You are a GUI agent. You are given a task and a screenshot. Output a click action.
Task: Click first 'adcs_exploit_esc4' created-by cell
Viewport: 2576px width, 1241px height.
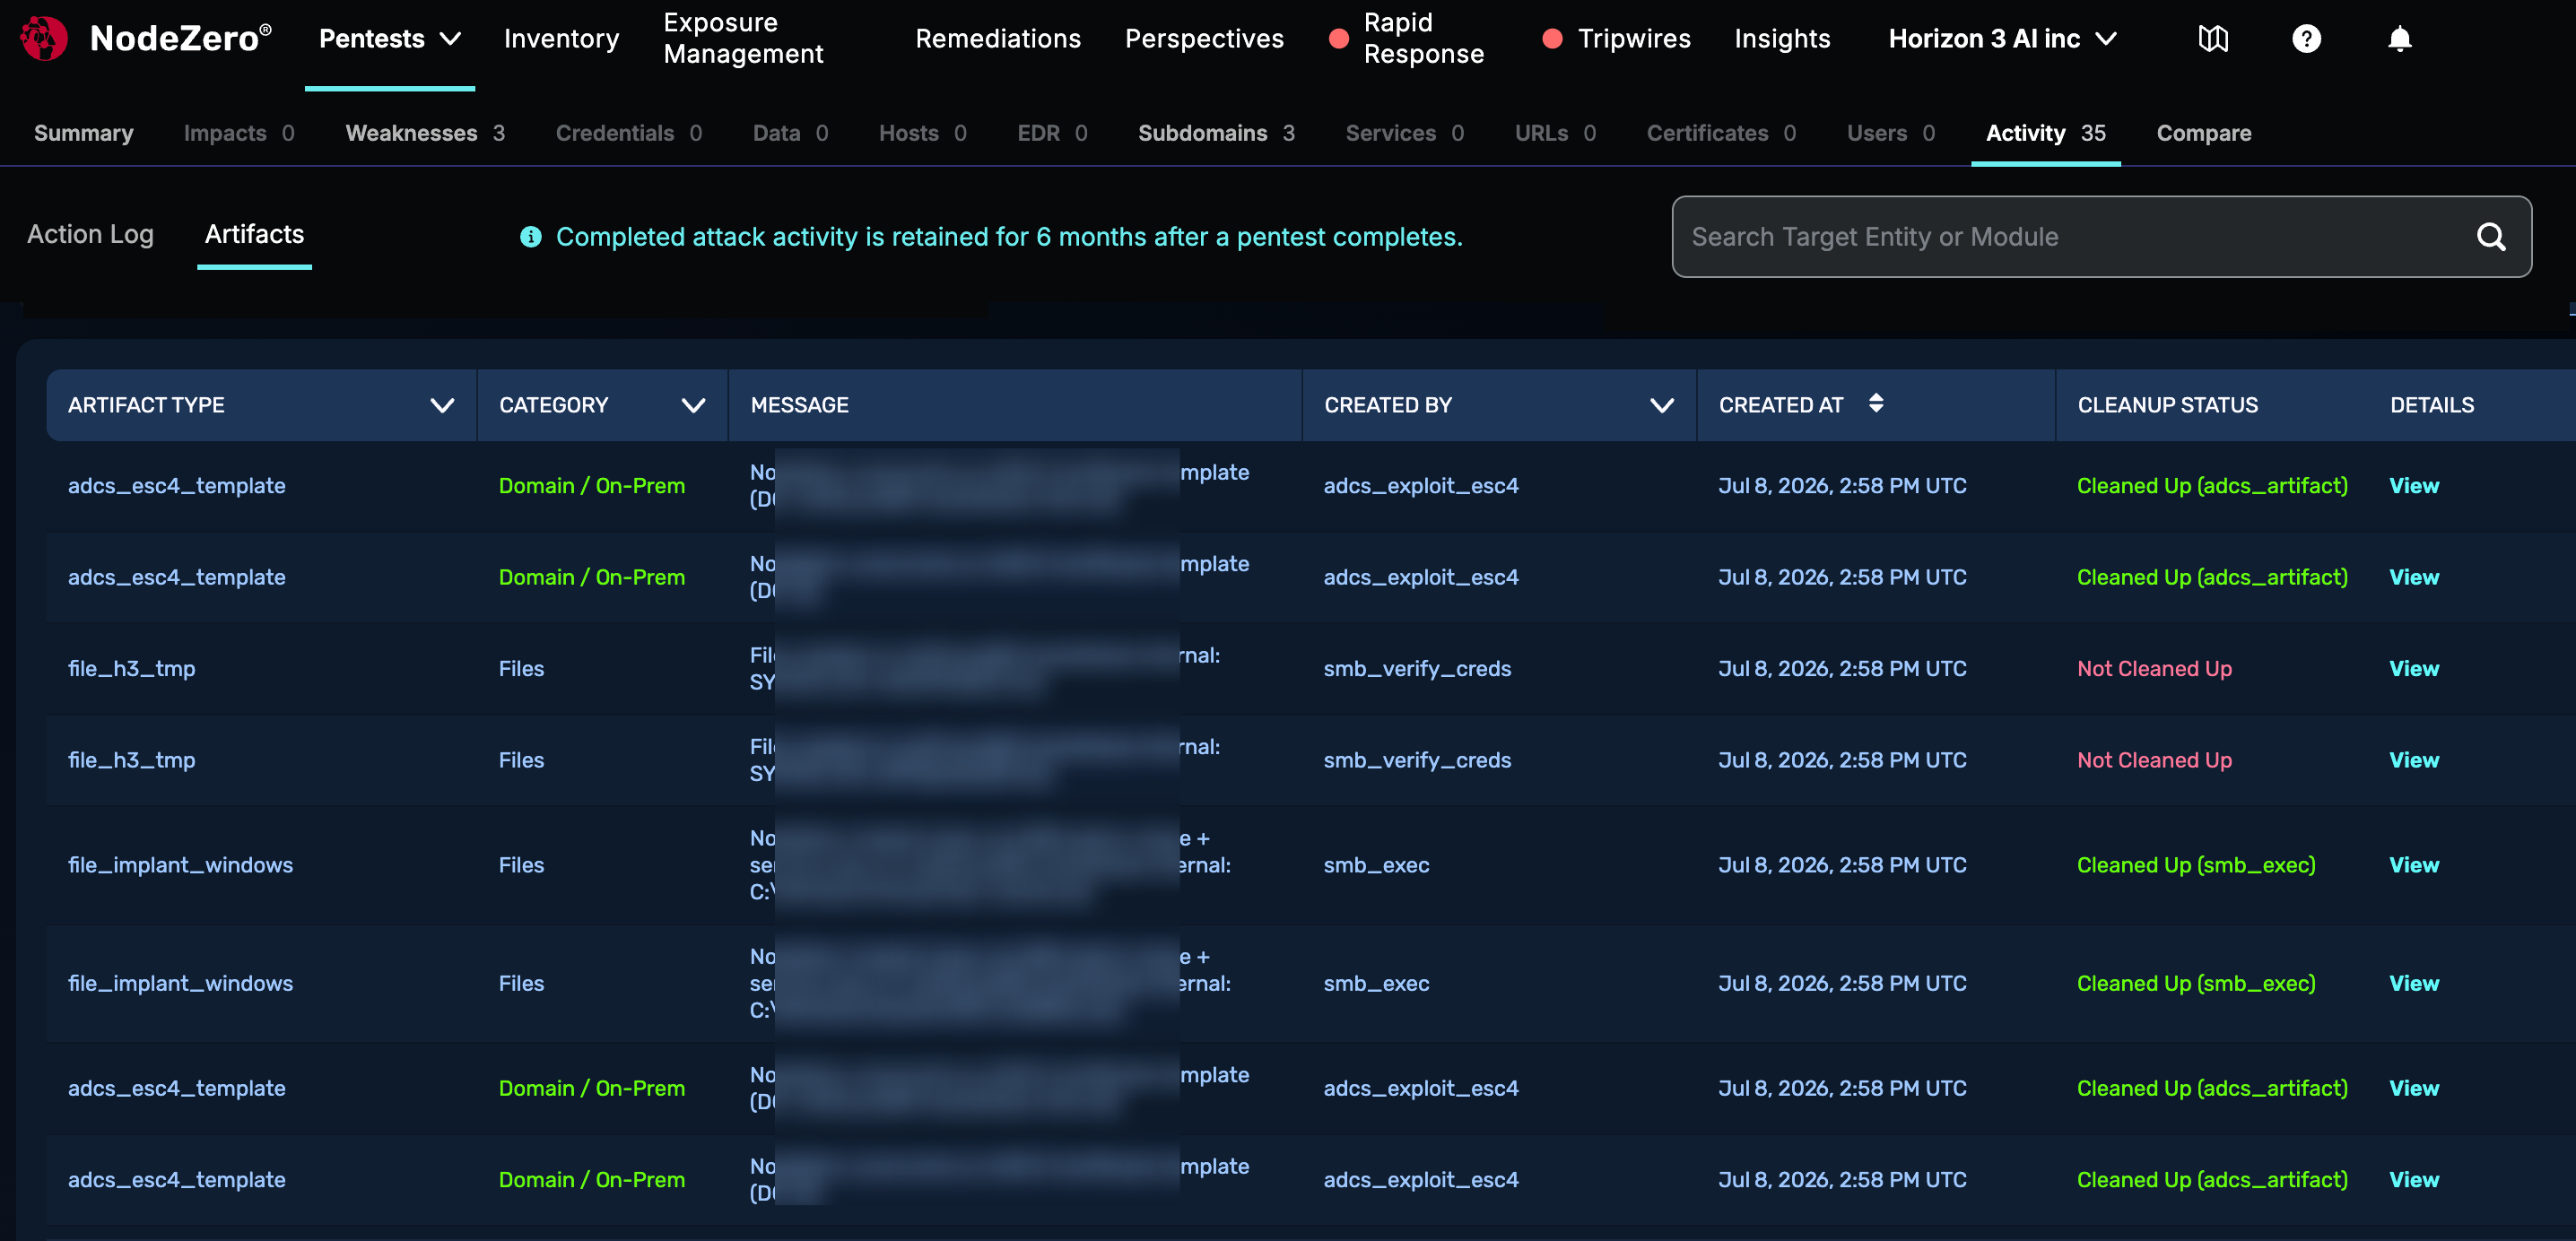tap(1421, 486)
